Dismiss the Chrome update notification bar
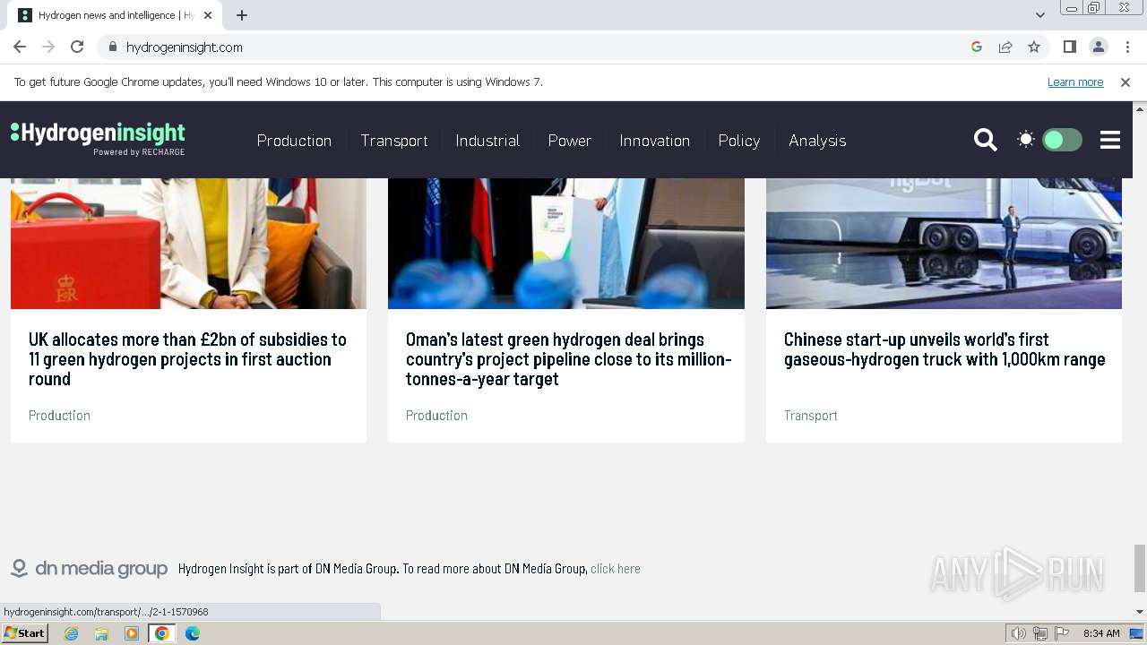 pyautogui.click(x=1125, y=82)
